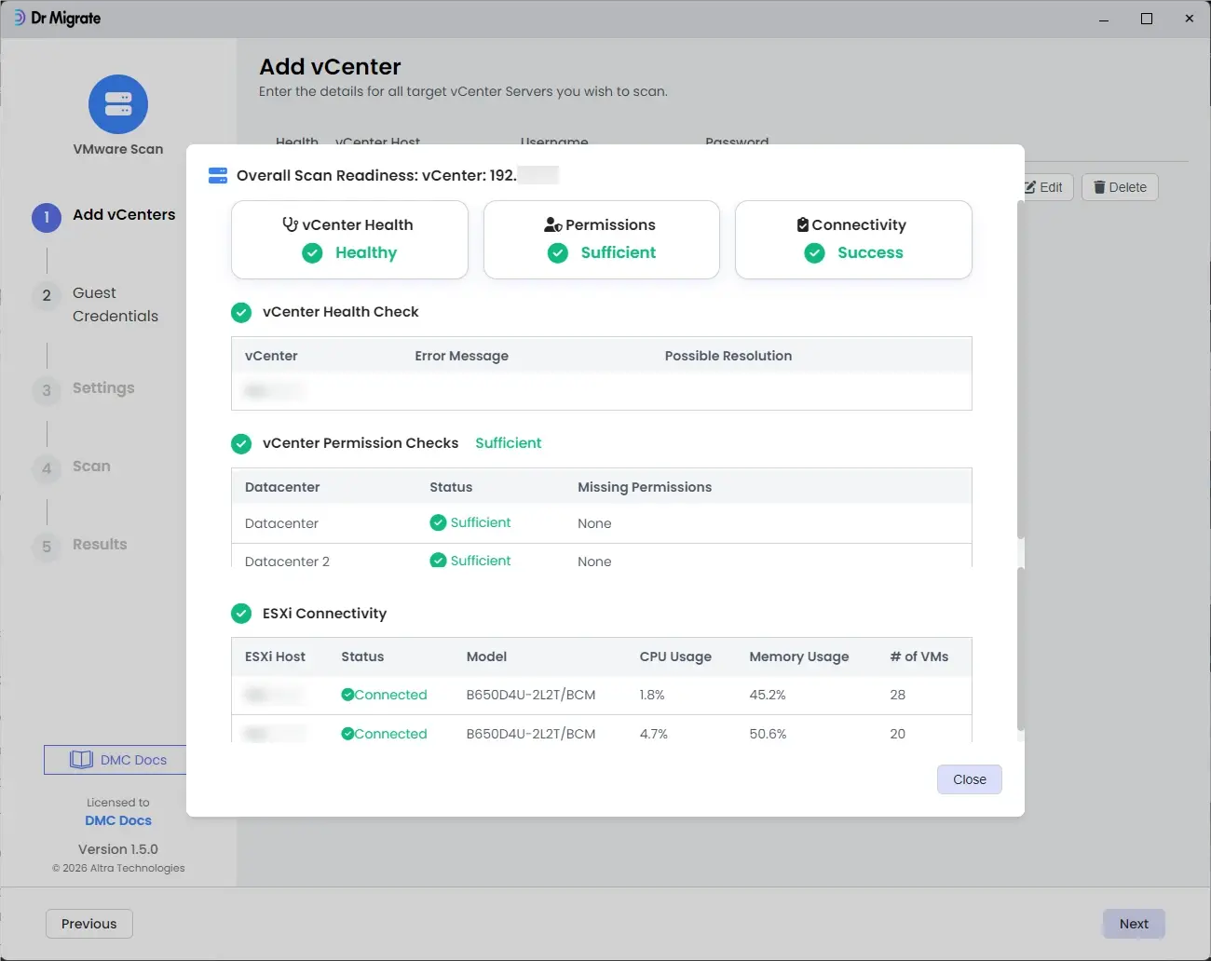The image size is (1211, 961).
Task: Click the Datacenter 2 row name
Action: (287, 562)
